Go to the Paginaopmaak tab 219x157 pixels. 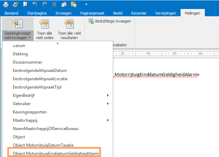pyautogui.click(x=92, y=13)
